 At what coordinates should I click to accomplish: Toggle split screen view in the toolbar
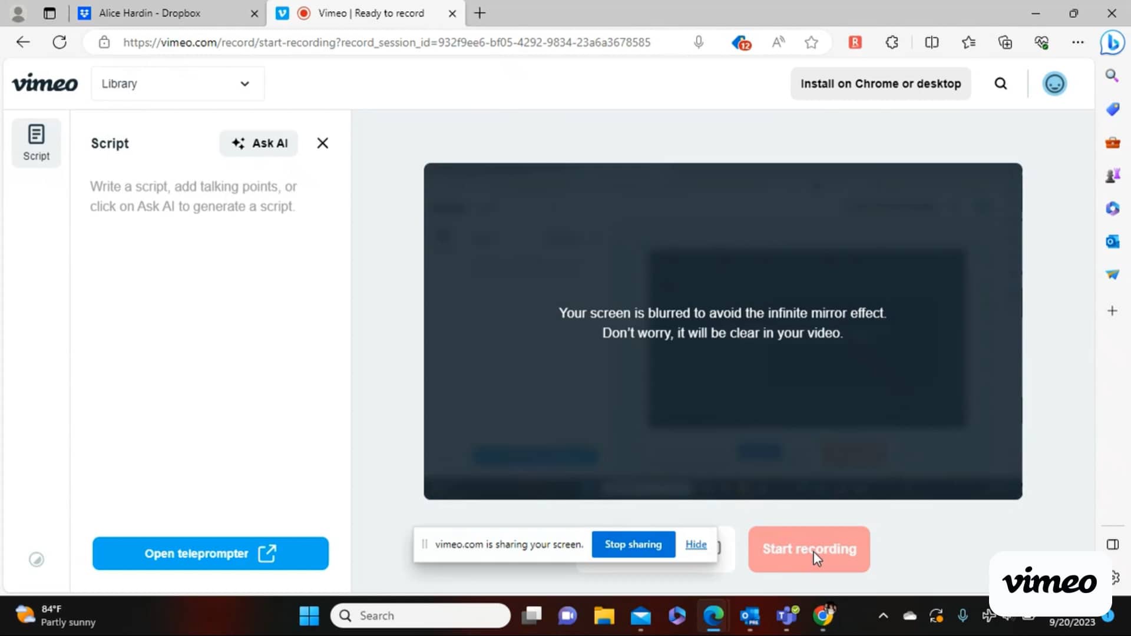click(x=932, y=42)
